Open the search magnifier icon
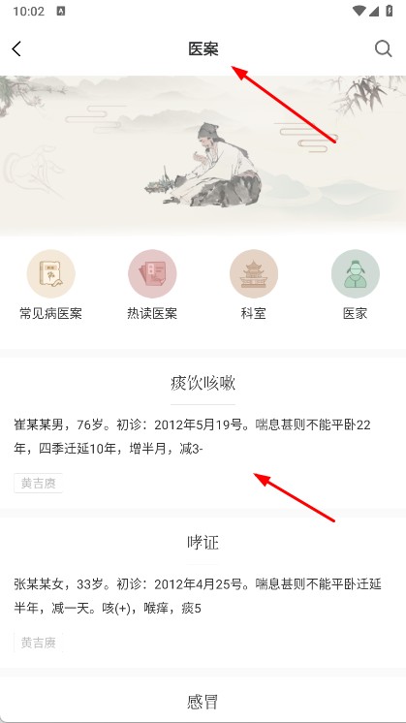Screen dimensions: 406x723 click(383, 48)
